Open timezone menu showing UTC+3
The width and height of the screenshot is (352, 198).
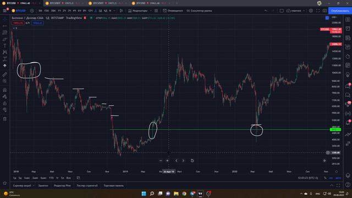pos(308,178)
